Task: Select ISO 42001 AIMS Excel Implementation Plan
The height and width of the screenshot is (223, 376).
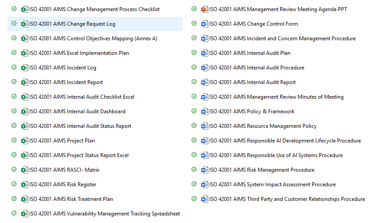Action: 79,53
